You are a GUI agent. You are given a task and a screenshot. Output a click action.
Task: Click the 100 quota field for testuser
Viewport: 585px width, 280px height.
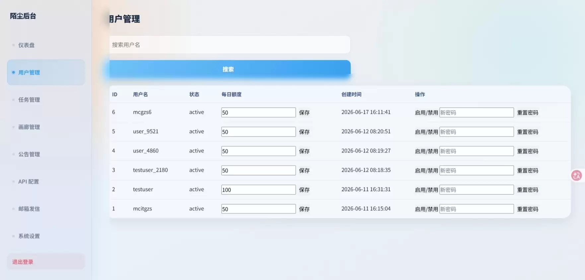click(x=258, y=189)
